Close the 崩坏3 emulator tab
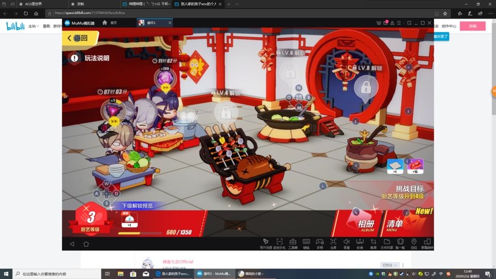The image size is (496, 279). point(170,23)
